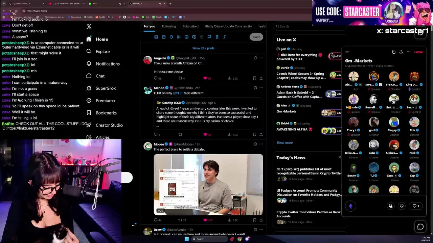Load new posts via Show 245 posts

click(x=203, y=48)
